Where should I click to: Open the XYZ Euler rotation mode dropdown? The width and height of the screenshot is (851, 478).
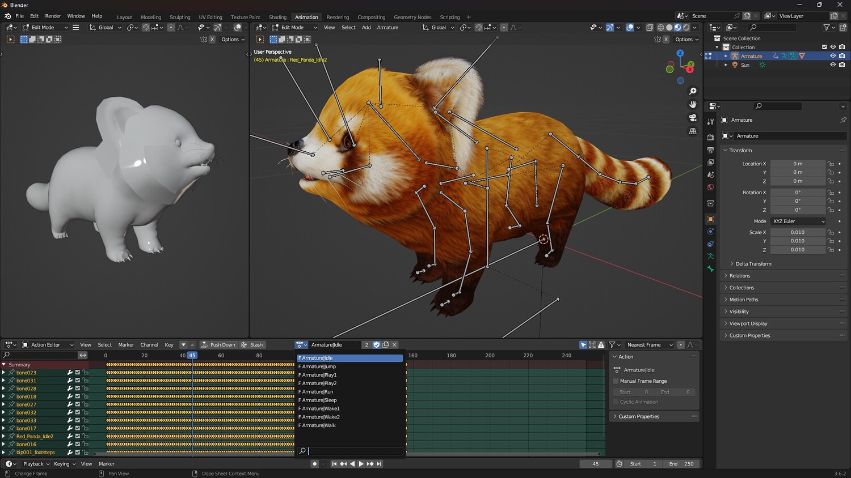click(x=798, y=221)
